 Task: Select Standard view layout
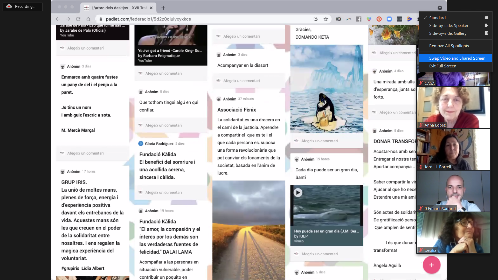coord(455,18)
